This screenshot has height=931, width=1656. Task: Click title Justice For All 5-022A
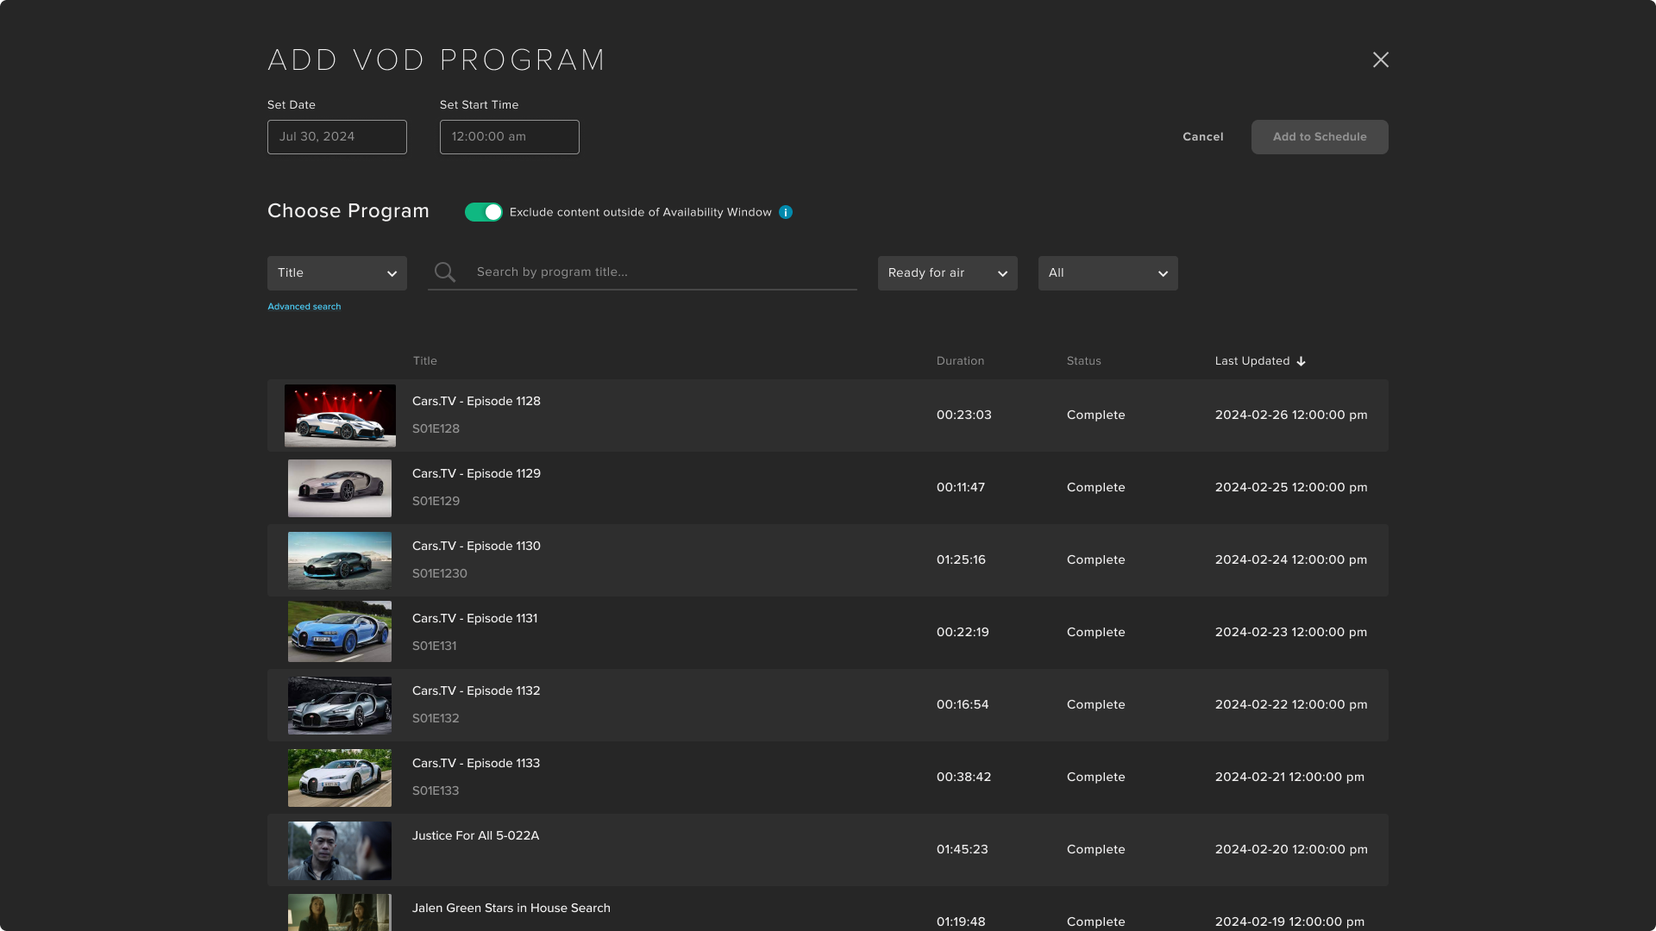475,836
